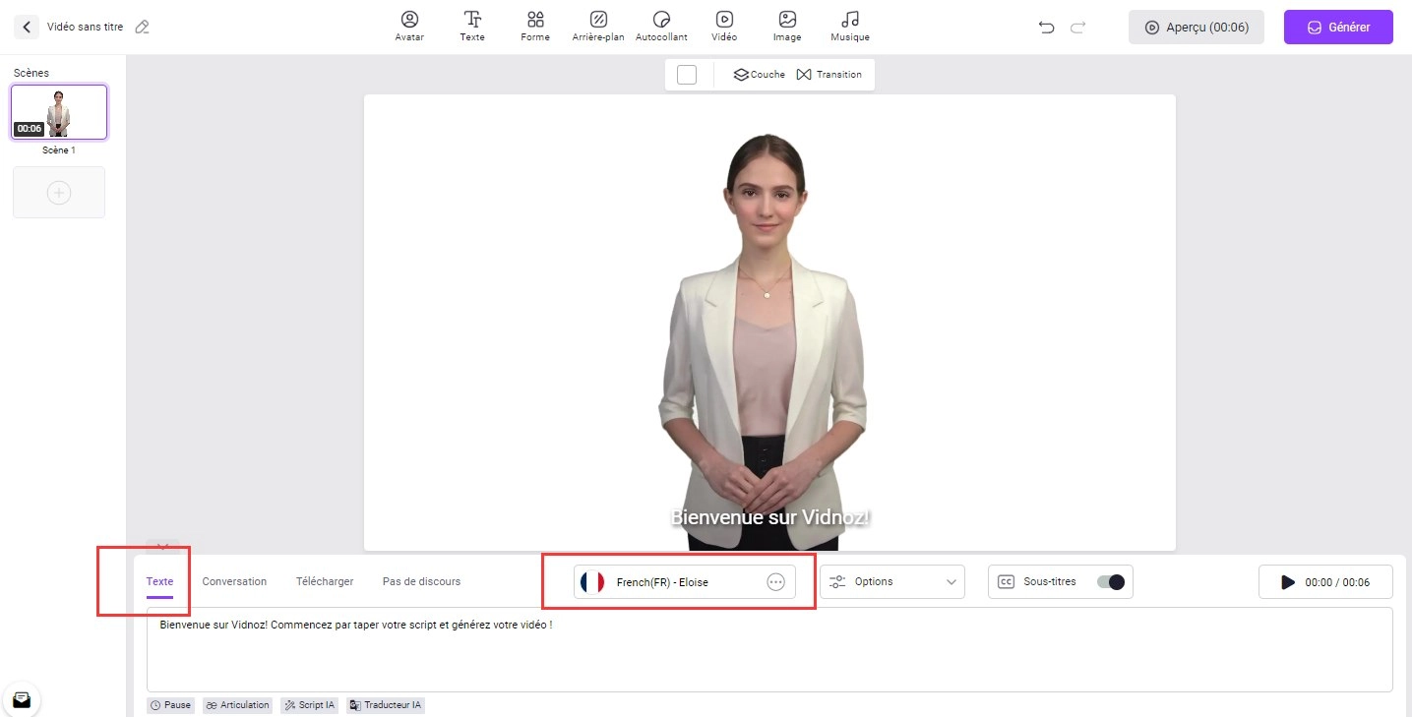Viewport: 1412px width, 717px height.
Task: Play the script audio 00:00 / 00:06
Action: click(1325, 582)
